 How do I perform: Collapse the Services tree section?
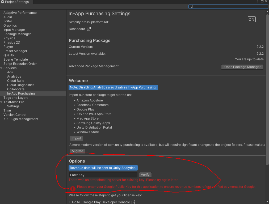[2, 68]
